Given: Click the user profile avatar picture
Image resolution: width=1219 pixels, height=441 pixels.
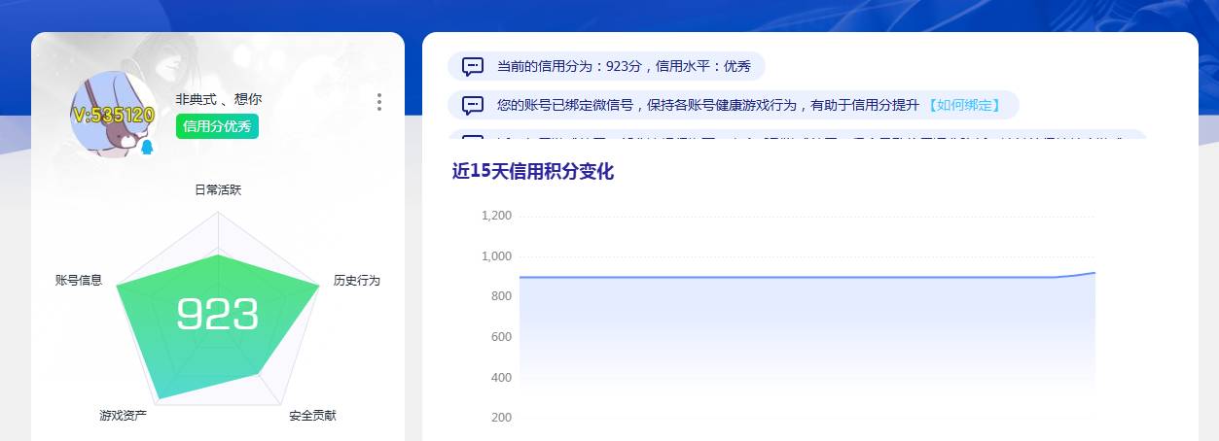Looking at the screenshot, I should pyautogui.click(x=113, y=115).
